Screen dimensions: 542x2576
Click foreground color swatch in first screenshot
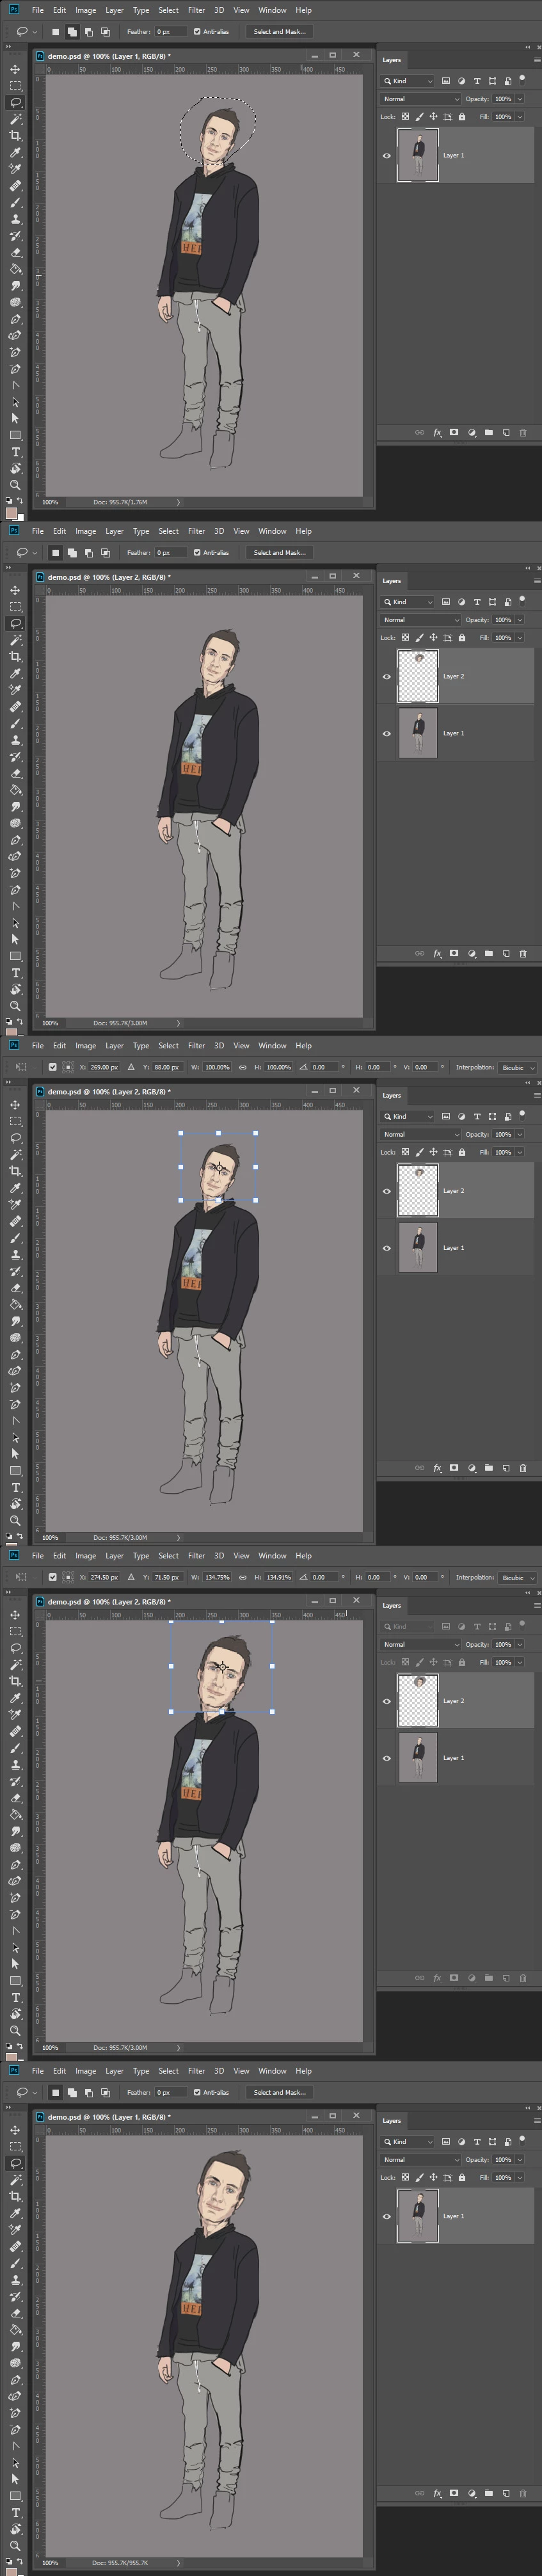click(x=11, y=513)
